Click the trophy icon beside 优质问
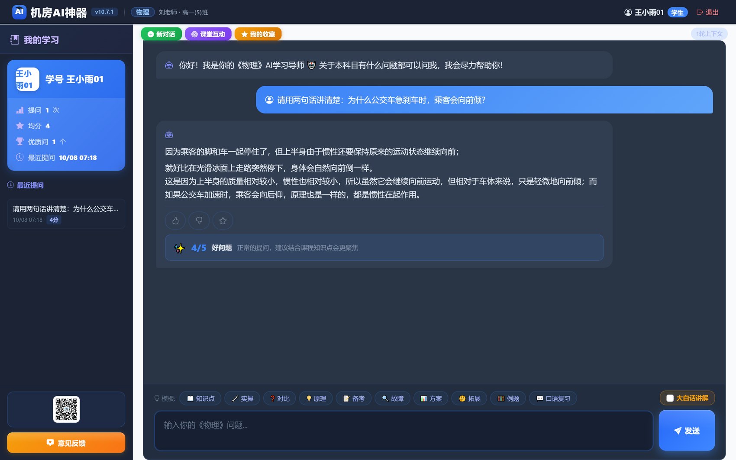 (20, 141)
